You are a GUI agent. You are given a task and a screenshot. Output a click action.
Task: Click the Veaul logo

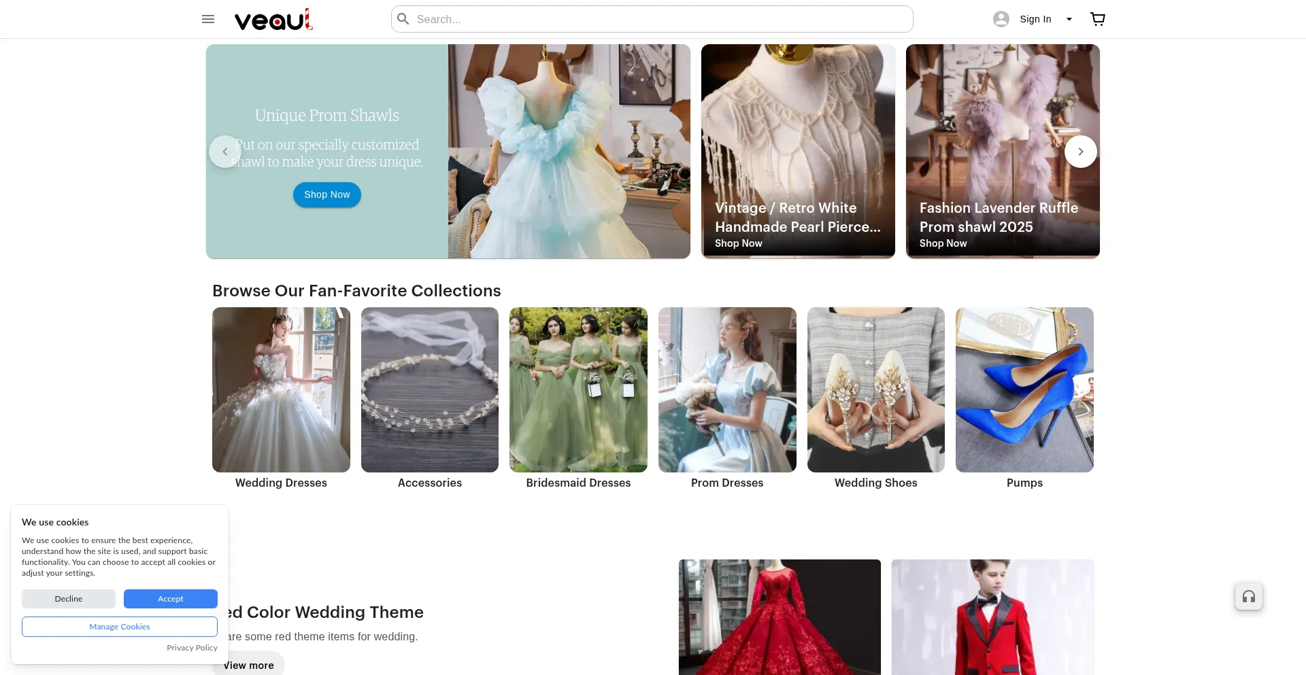point(273,20)
